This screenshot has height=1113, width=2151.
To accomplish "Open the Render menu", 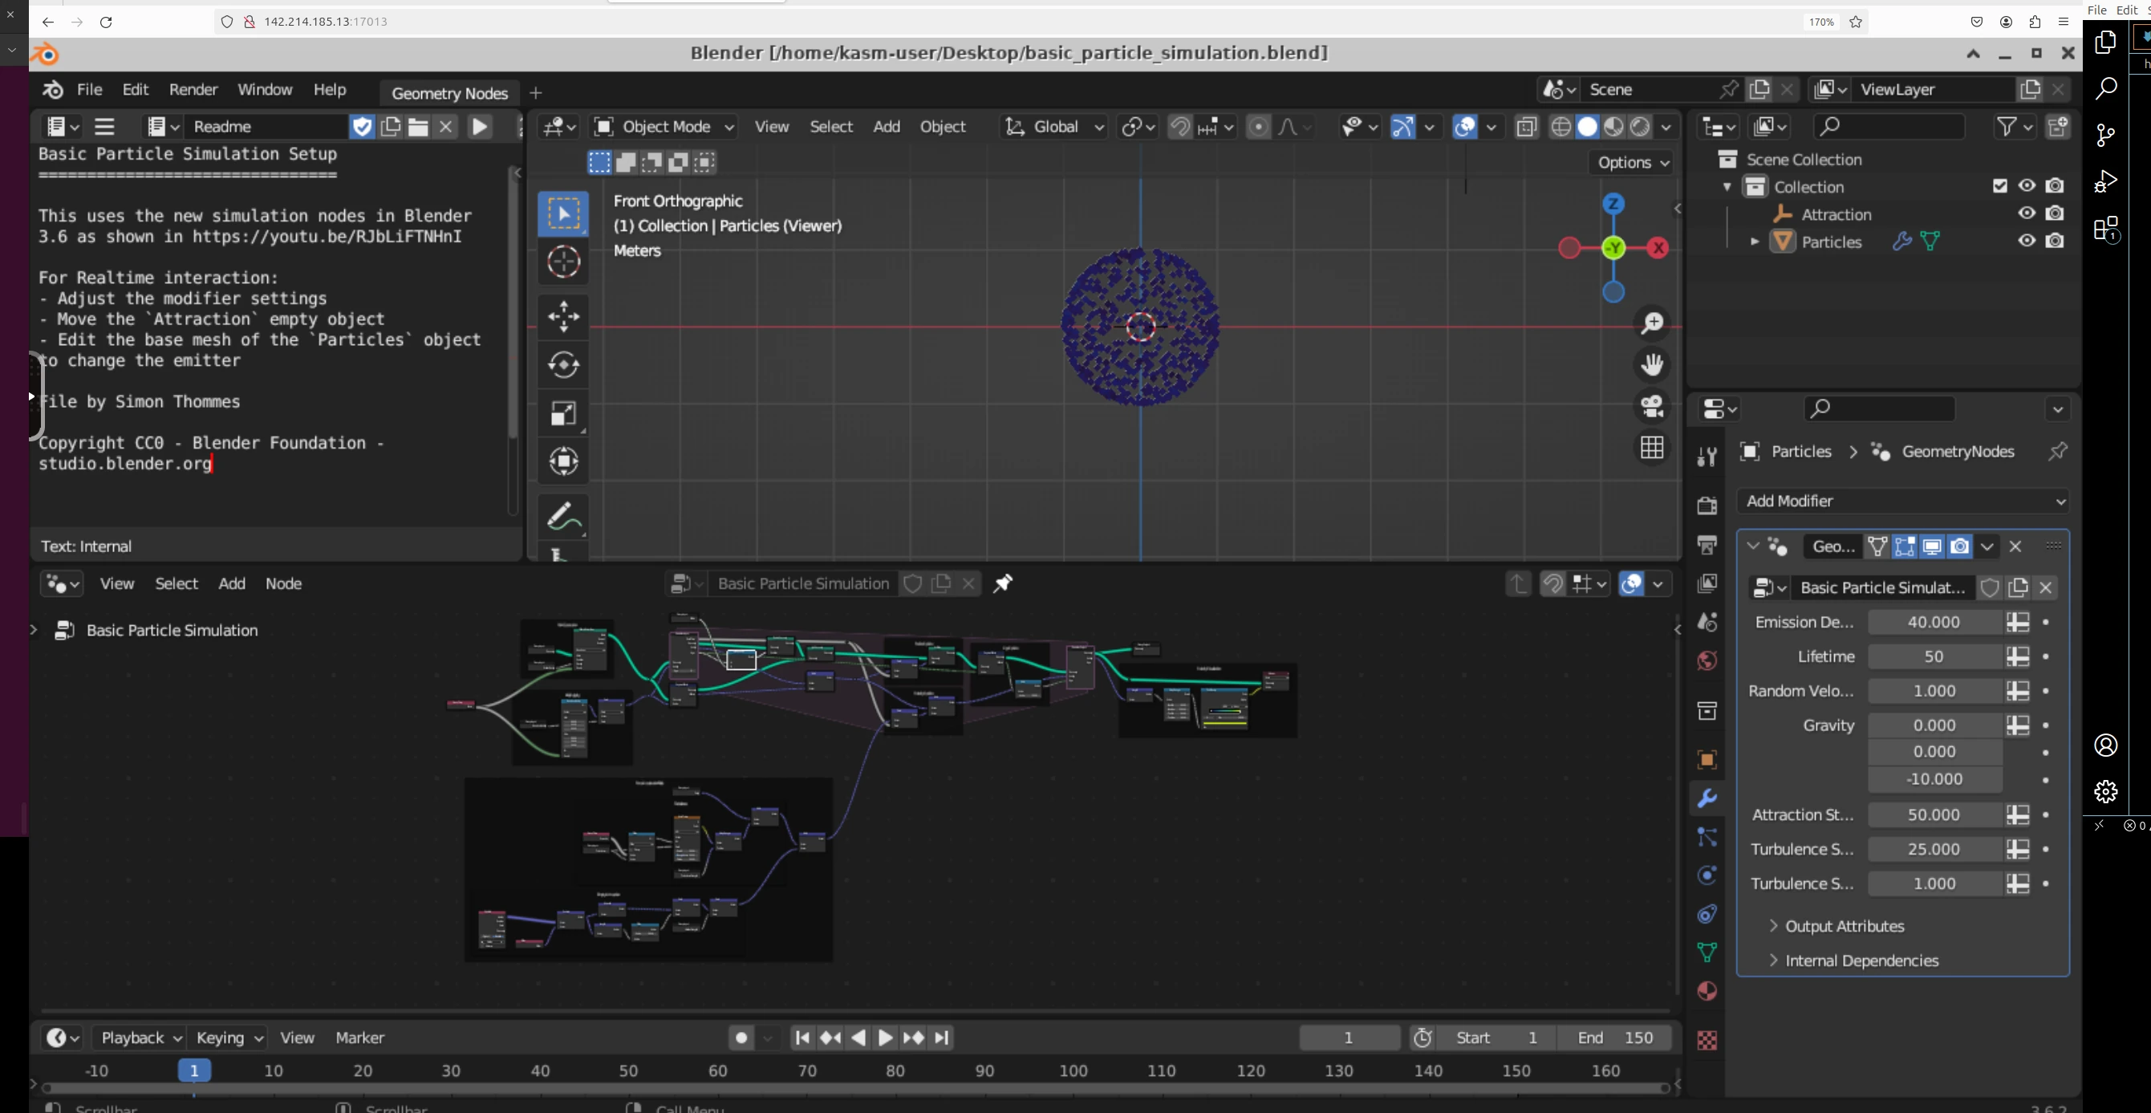I will [193, 89].
